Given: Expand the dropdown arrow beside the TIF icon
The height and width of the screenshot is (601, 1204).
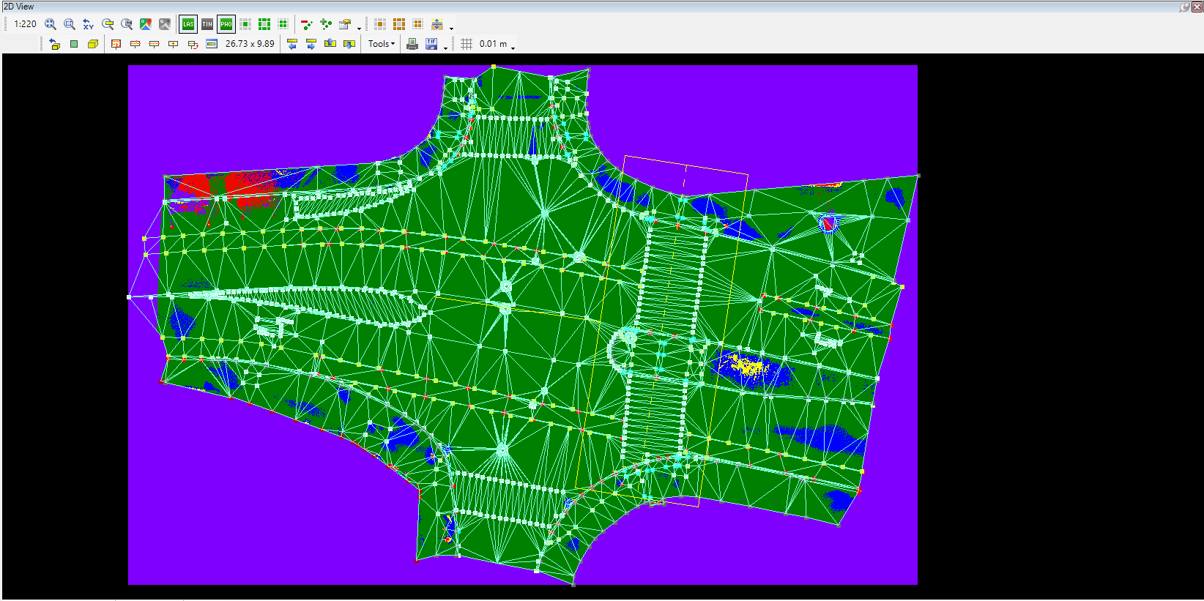Looking at the screenshot, I should click(x=445, y=47).
